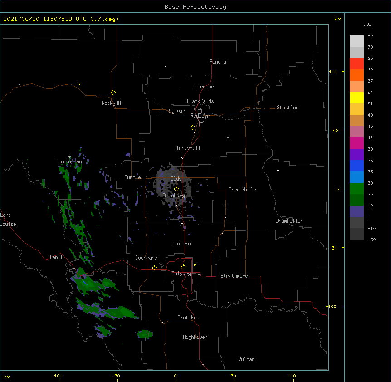Click the Olds label
The height and width of the screenshot is (382, 391).
point(176,179)
